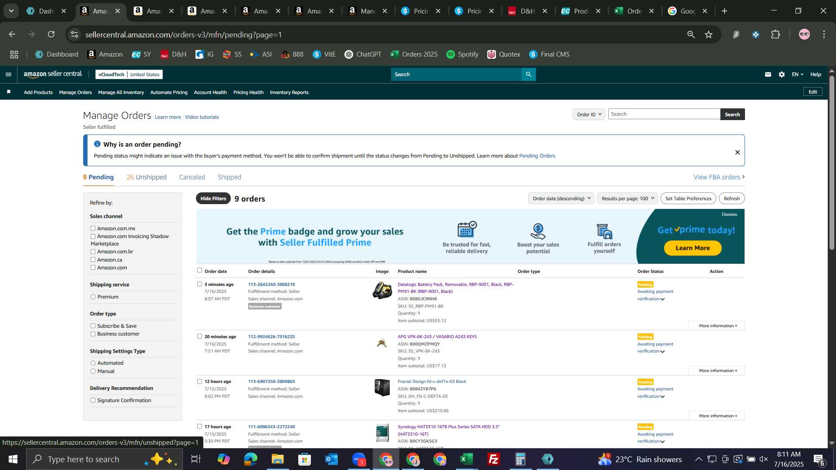
Task: Open Account Health in the nav bar
Action: click(x=210, y=92)
